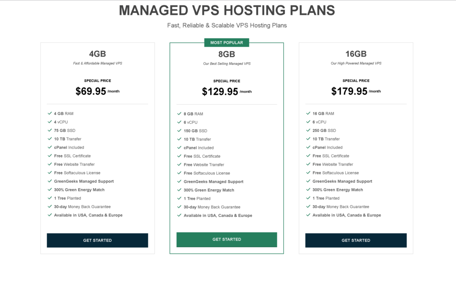Select the 8GB plan title

[x=227, y=54]
